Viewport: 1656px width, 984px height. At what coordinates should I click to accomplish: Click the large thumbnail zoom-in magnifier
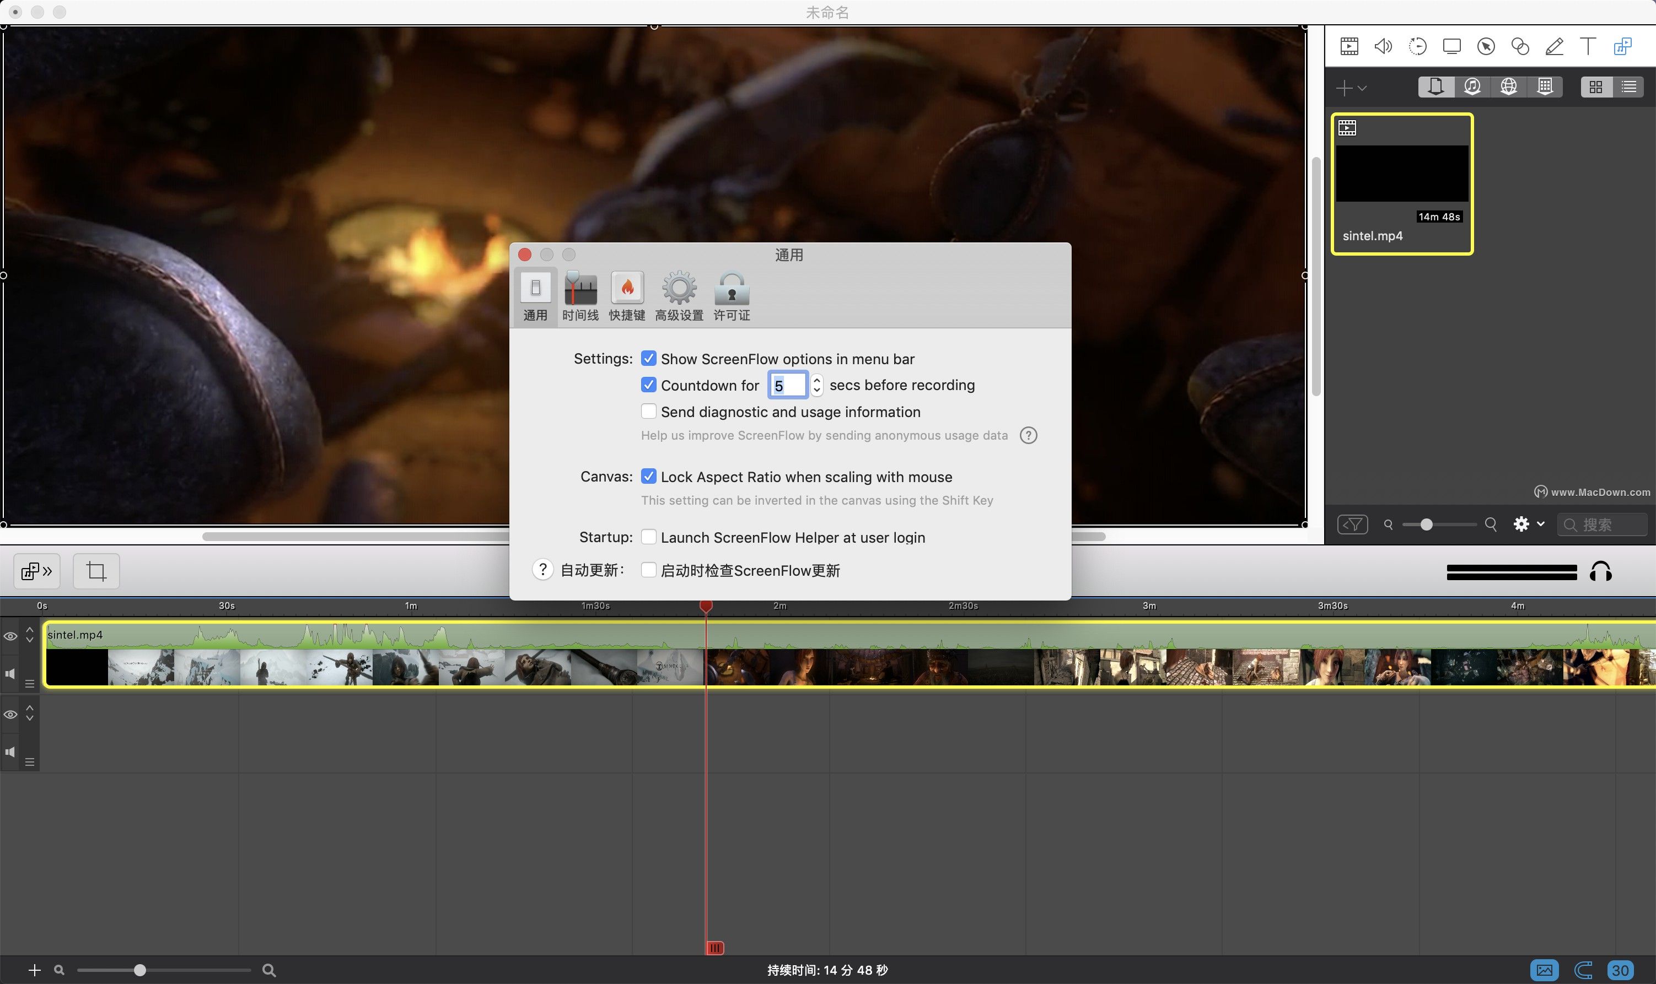[1491, 525]
